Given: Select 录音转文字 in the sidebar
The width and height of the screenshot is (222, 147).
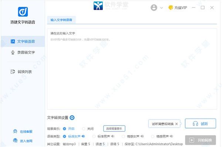Looking at the screenshot, I should (x=23, y=53).
